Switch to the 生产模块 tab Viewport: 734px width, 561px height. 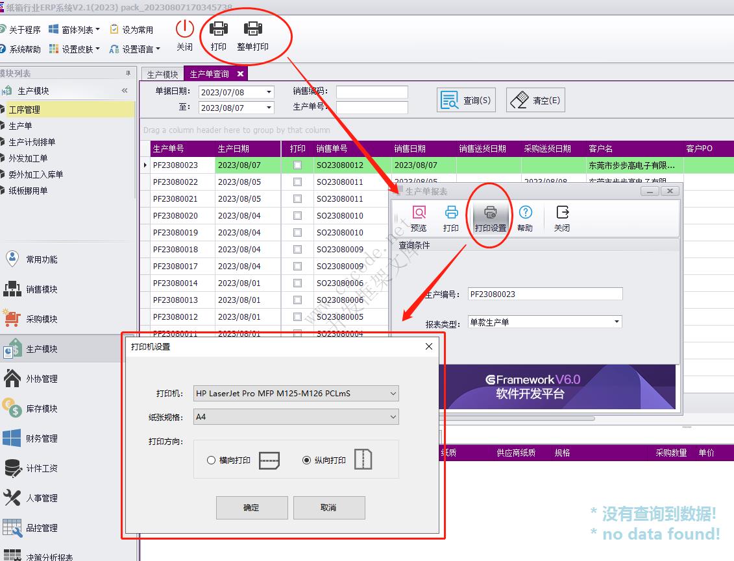[x=162, y=74]
